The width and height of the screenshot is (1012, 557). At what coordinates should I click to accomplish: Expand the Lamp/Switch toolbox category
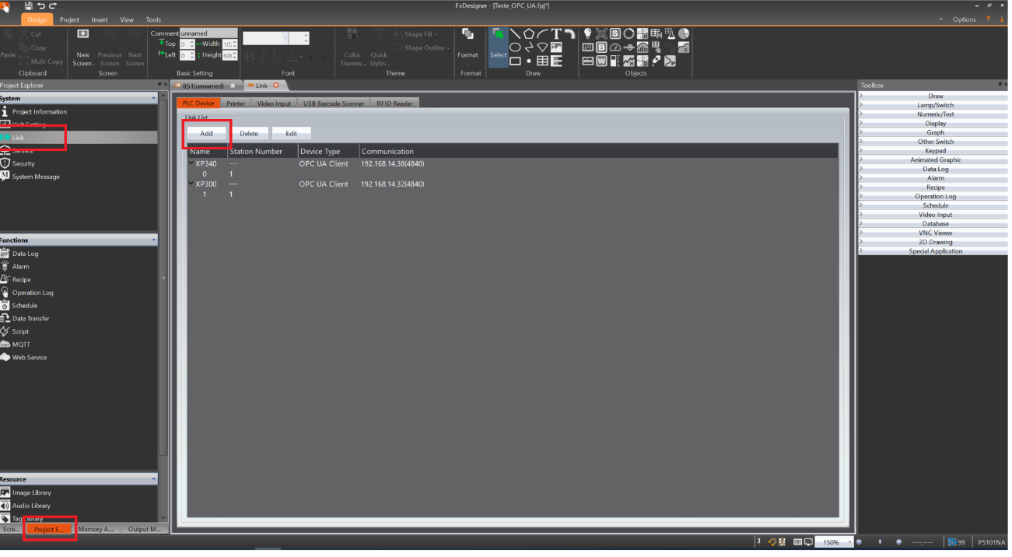935,106
